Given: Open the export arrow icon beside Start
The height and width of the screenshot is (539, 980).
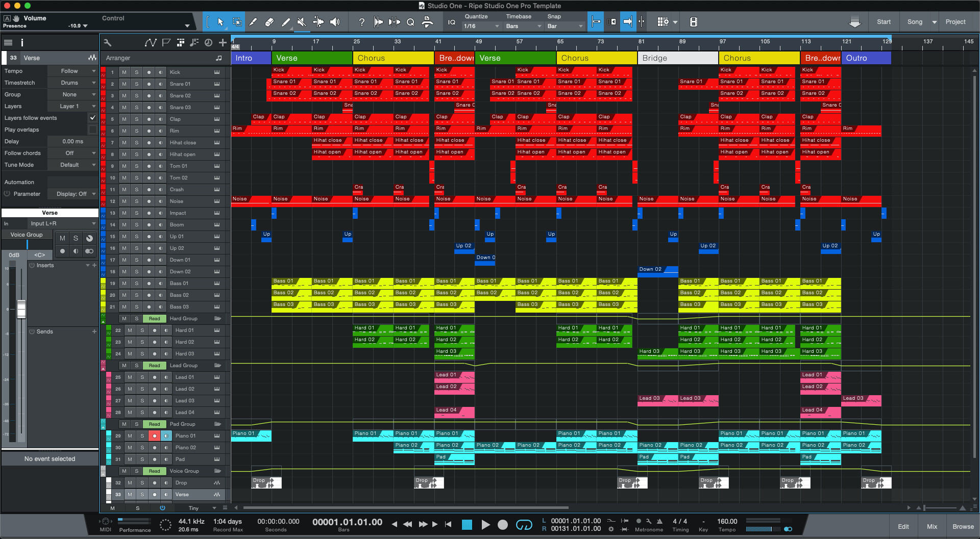Looking at the screenshot, I should click(855, 22).
